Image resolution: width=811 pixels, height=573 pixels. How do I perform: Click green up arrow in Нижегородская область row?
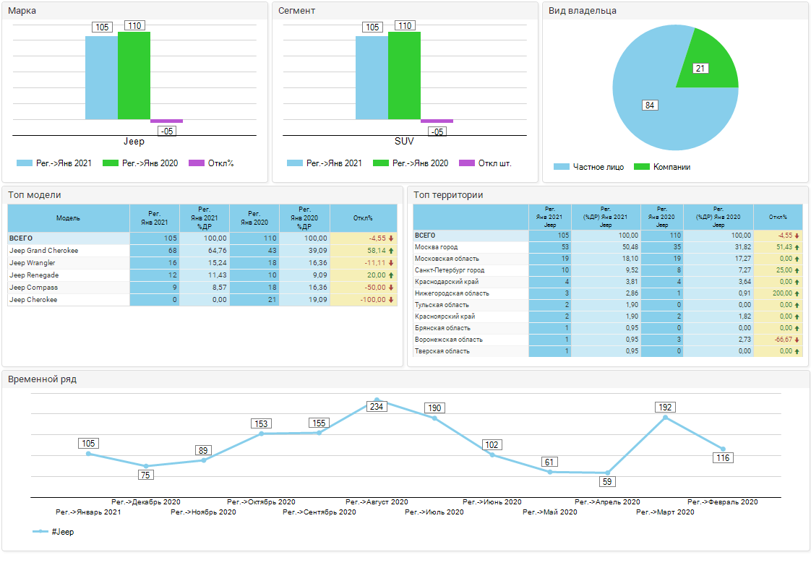[797, 293]
